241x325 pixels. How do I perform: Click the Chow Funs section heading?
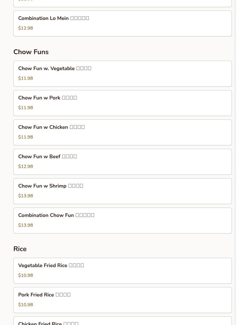click(x=31, y=52)
